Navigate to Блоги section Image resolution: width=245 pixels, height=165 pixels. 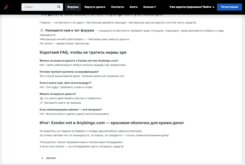[134, 7]
